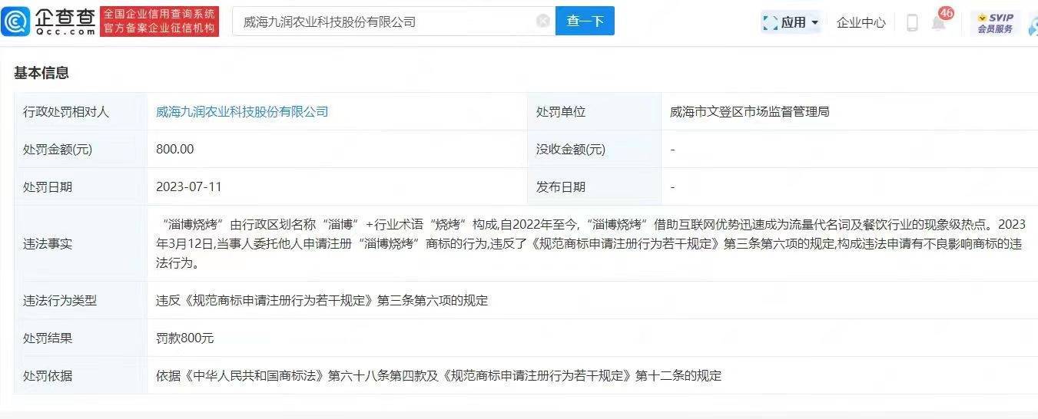Image resolution: width=1038 pixels, height=419 pixels.
Task: Select the 2023-07-11 penalty date
Action: click(x=189, y=186)
